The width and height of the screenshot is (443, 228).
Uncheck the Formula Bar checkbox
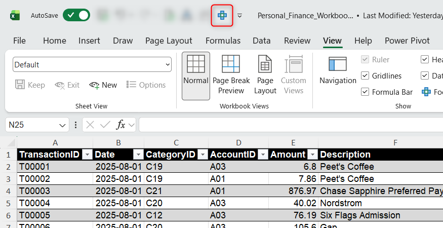click(x=365, y=92)
